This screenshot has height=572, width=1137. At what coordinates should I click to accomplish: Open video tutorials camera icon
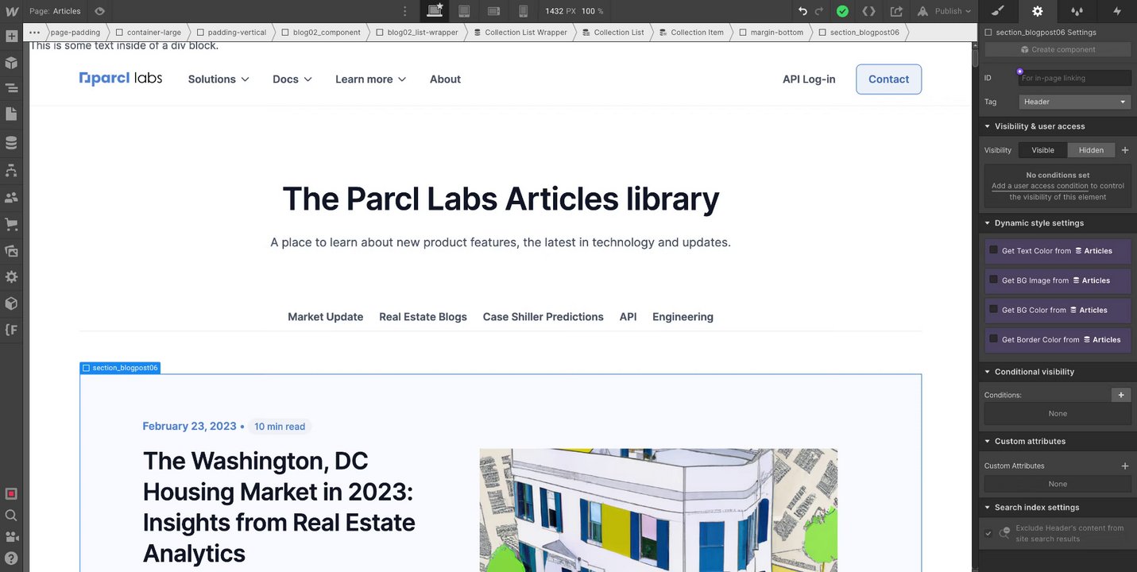(11, 536)
